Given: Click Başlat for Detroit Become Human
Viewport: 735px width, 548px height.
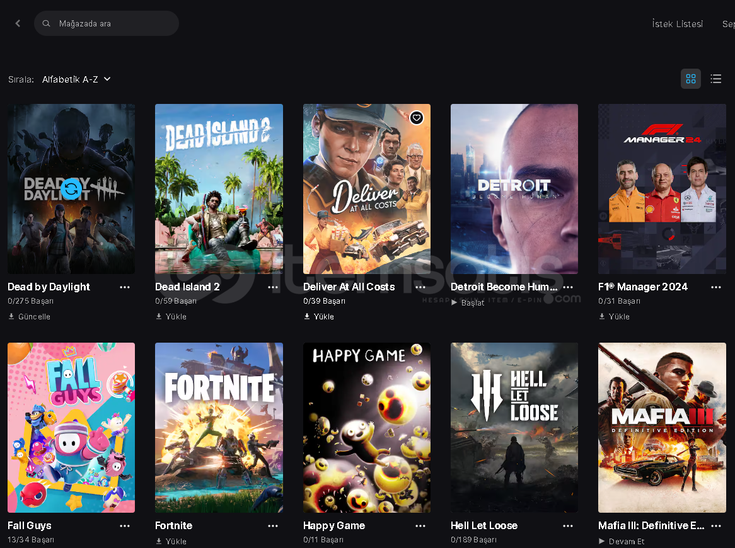Looking at the screenshot, I should pyautogui.click(x=467, y=302).
